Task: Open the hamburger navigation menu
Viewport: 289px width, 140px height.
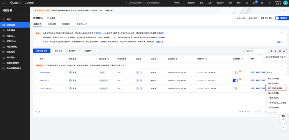Action: [x=3, y=3]
